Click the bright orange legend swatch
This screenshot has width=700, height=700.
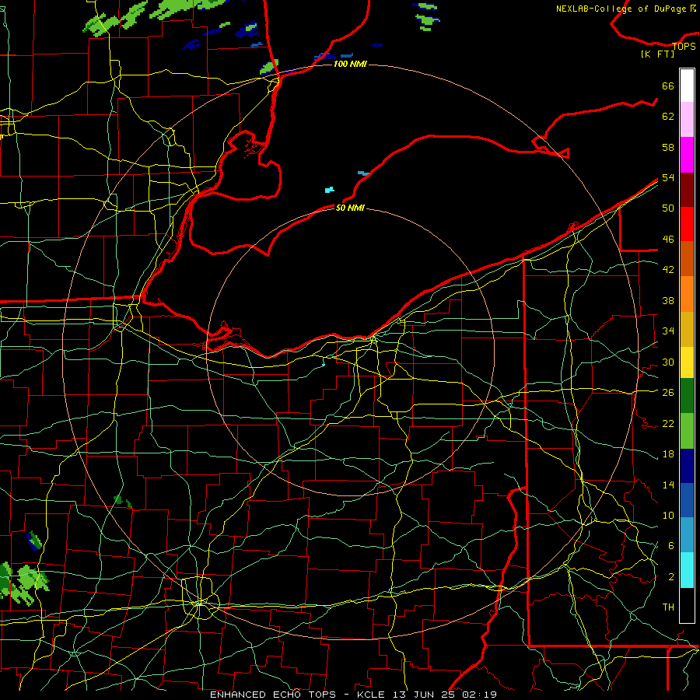687,294
